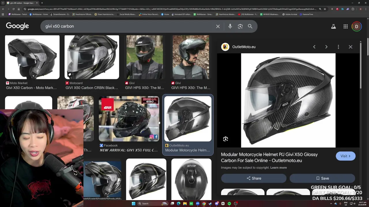Click the 'NEW ARRIVAL: GIVI X50 FULL C...' caption
The image size is (369, 207).
(129, 150)
